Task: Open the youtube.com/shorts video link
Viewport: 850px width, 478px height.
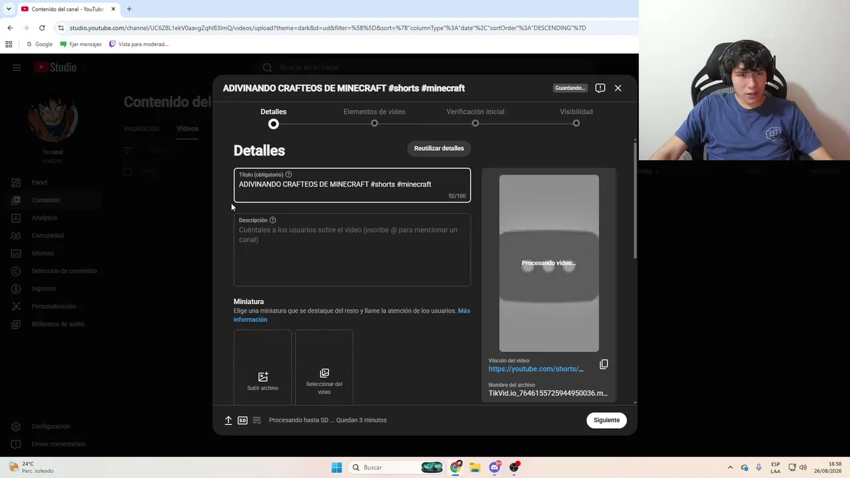Action: (x=536, y=369)
